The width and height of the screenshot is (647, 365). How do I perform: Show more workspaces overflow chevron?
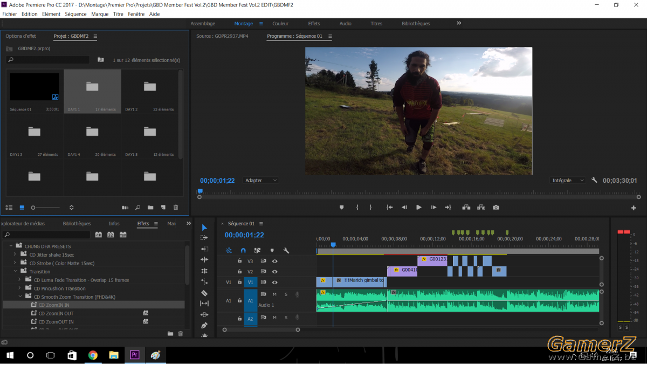[459, 23]
